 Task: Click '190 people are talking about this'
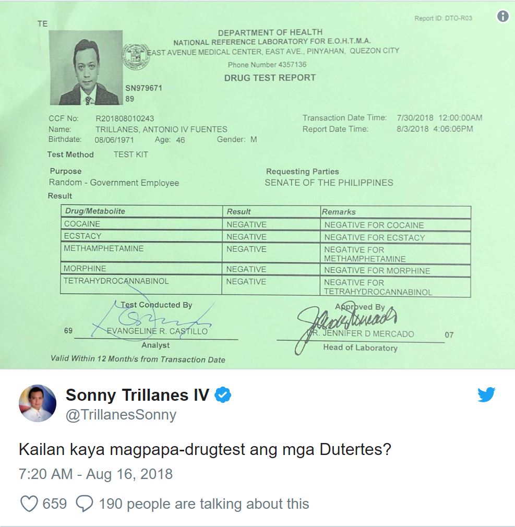(203, 504)
